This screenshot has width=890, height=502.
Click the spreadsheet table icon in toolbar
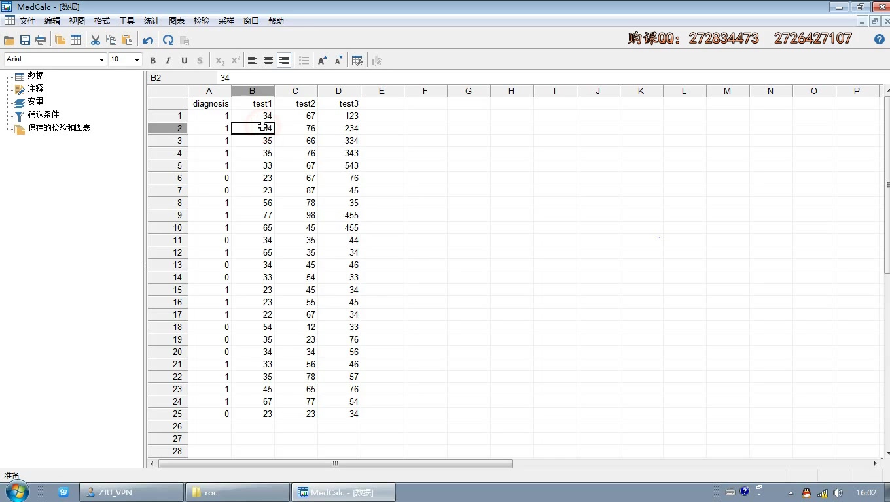pos(76,40)
